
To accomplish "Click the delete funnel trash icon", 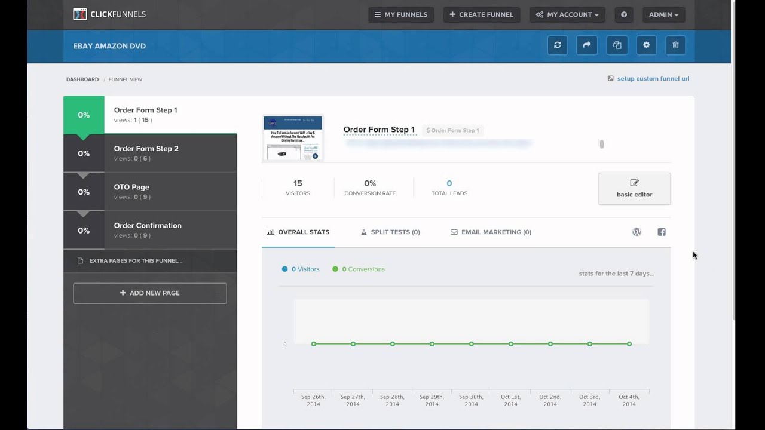I will [x=675, y=45].
